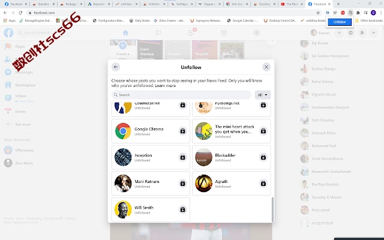Viewport: 384px width, 240px height.
Task: Click the Unfollow dialog scrollbar
Action: point(272,209)
